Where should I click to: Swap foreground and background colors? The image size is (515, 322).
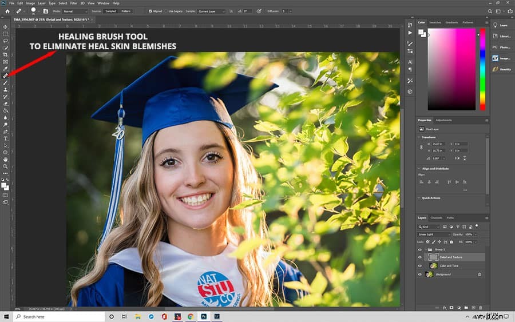7,180
